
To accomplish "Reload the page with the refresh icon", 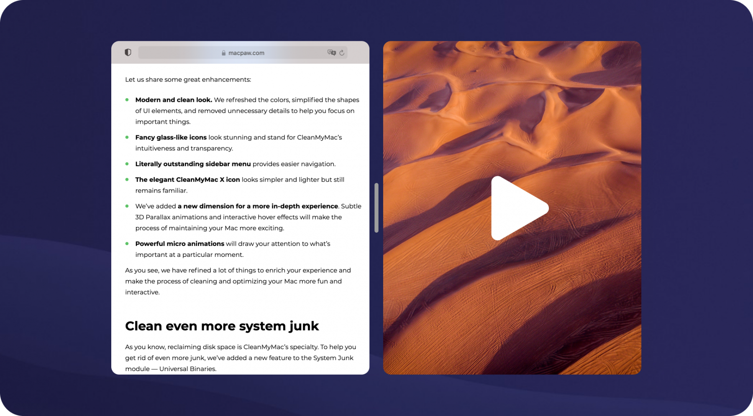I will [342, 53].
